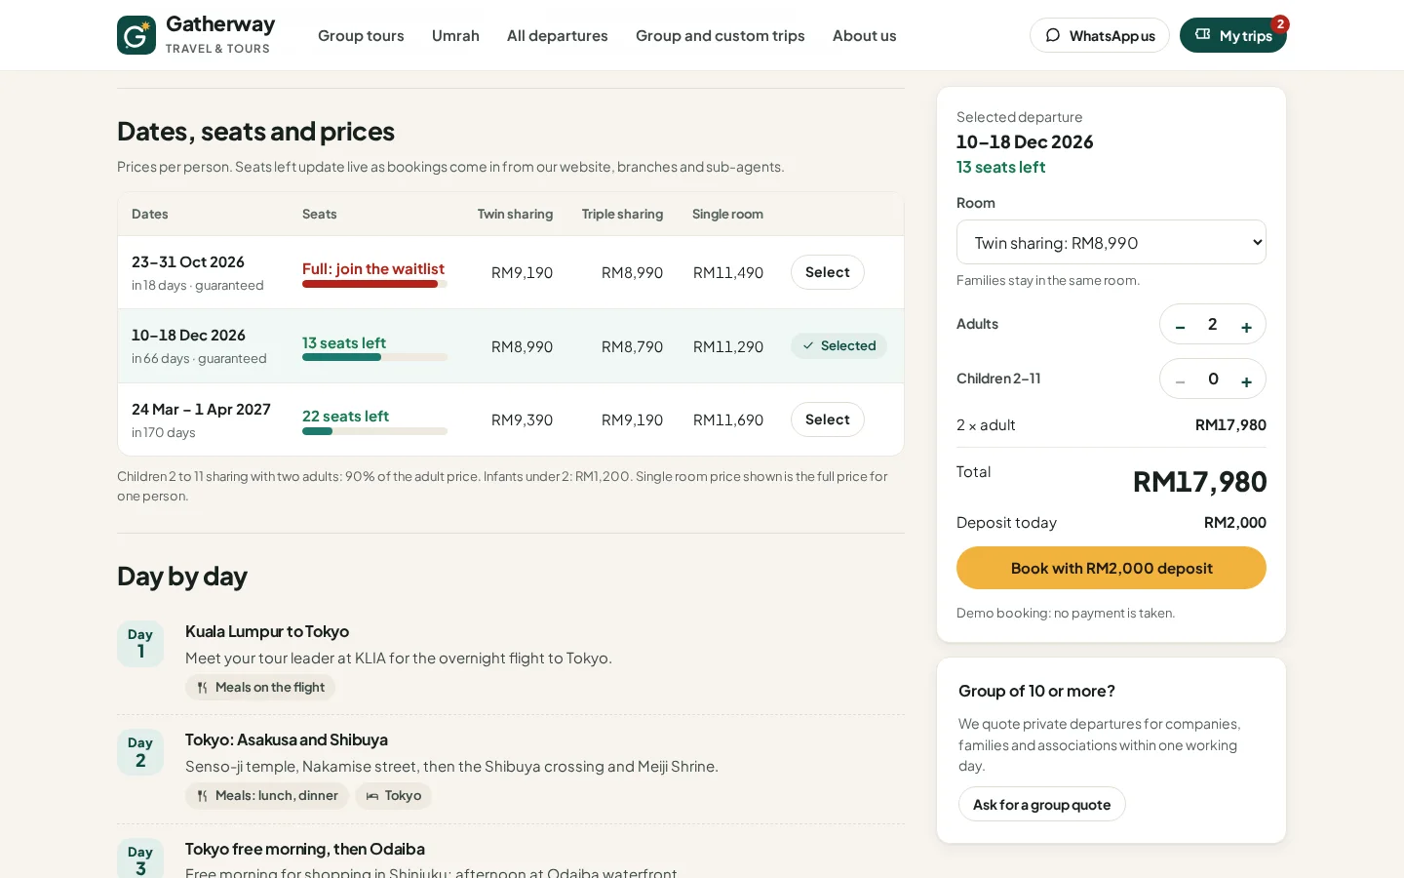
Task: Click the Day 2 badge
Action: 140,752
